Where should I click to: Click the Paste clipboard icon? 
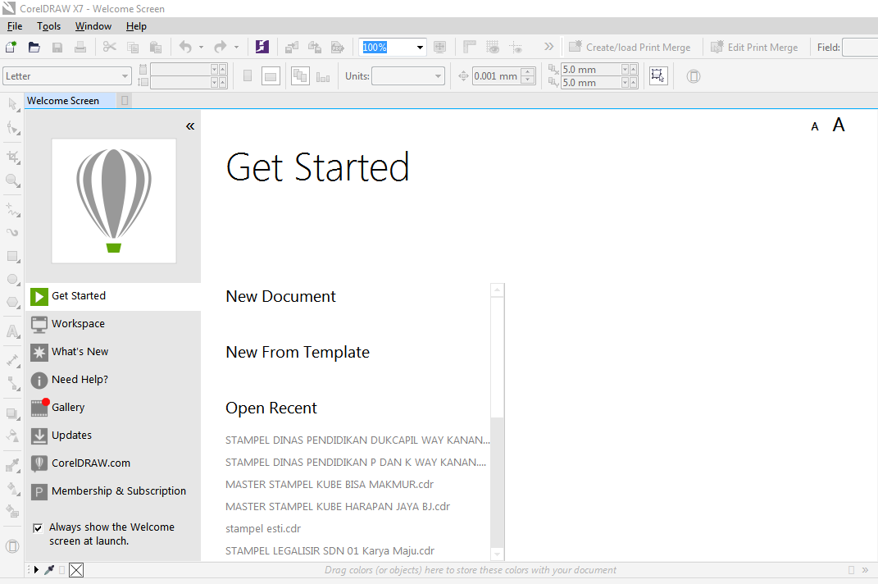pyautogui.click(x=156, y=47)
